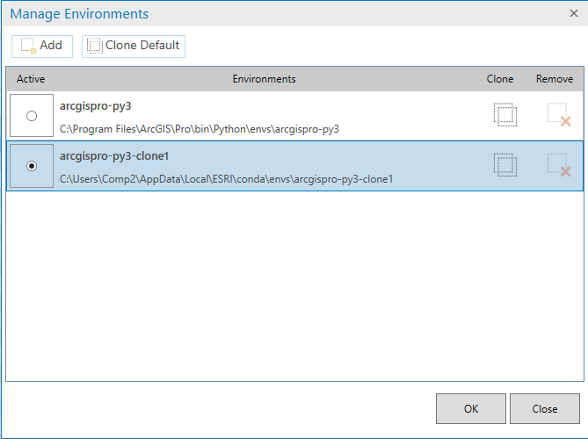Close the Manage Environments dialog with X
Viewport: 588px width, 439px height.
click(574, 13)
